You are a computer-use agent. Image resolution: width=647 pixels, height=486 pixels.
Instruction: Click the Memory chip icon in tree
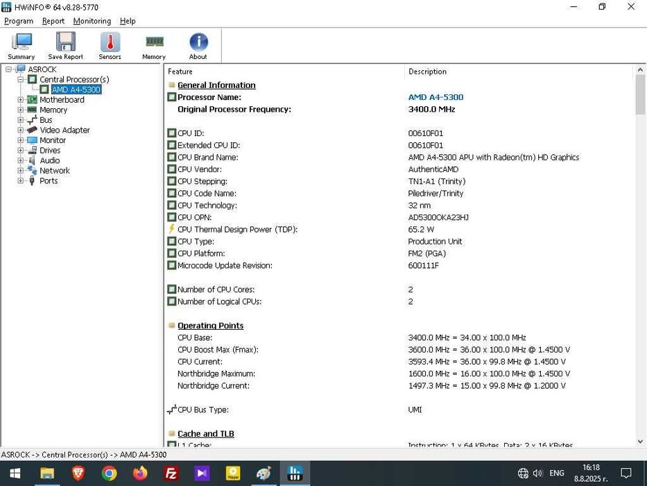(32, 110)
